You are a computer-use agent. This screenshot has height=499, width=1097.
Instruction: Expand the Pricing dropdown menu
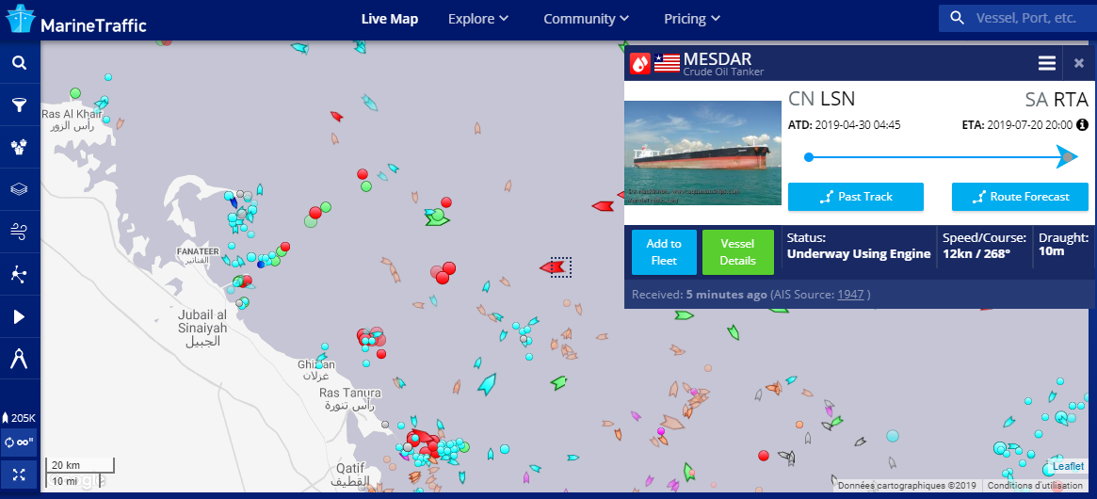(692, 19)
